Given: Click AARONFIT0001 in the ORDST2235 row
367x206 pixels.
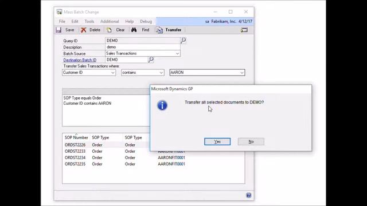Looking at the screenshot, I should pyautogui.click(x=171, y=164).
